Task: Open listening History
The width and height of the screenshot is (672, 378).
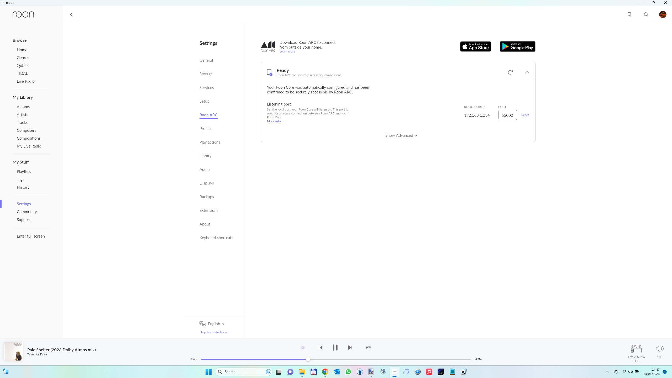Action: (23, 187)
